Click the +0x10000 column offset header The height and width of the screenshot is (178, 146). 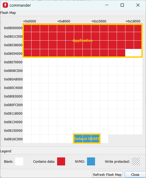tap(99, 21)
